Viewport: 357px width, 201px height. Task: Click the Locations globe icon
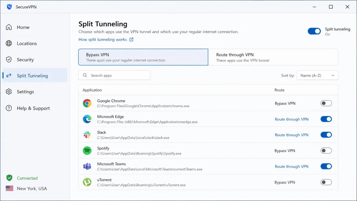tap(9, 43)
